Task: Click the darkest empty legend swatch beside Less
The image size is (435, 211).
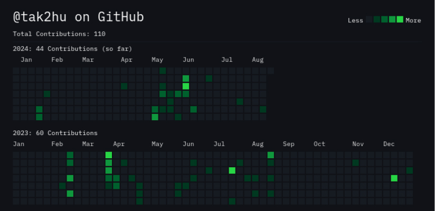Action: point(369,19)
